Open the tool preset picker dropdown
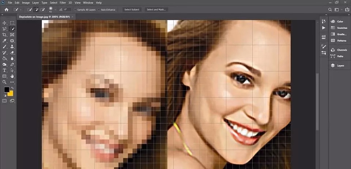Image resolution: width=351 pixels, height=169 pixels. [x=21, y=9]
